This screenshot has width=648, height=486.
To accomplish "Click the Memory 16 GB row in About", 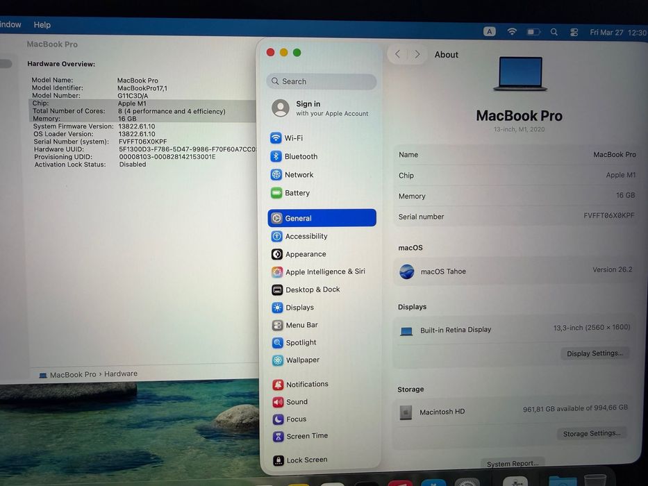I will pos(517,196).
